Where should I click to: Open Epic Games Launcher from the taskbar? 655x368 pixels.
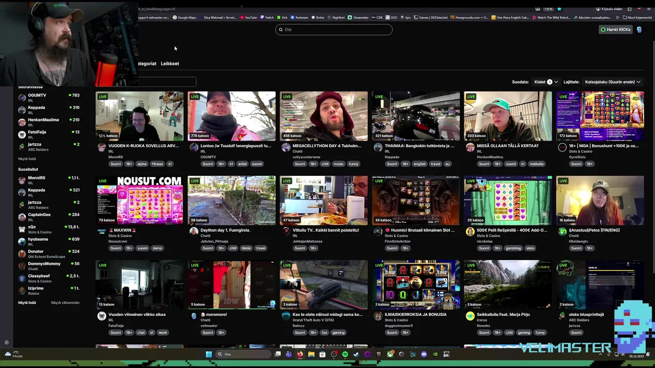[x=379, y=354]
